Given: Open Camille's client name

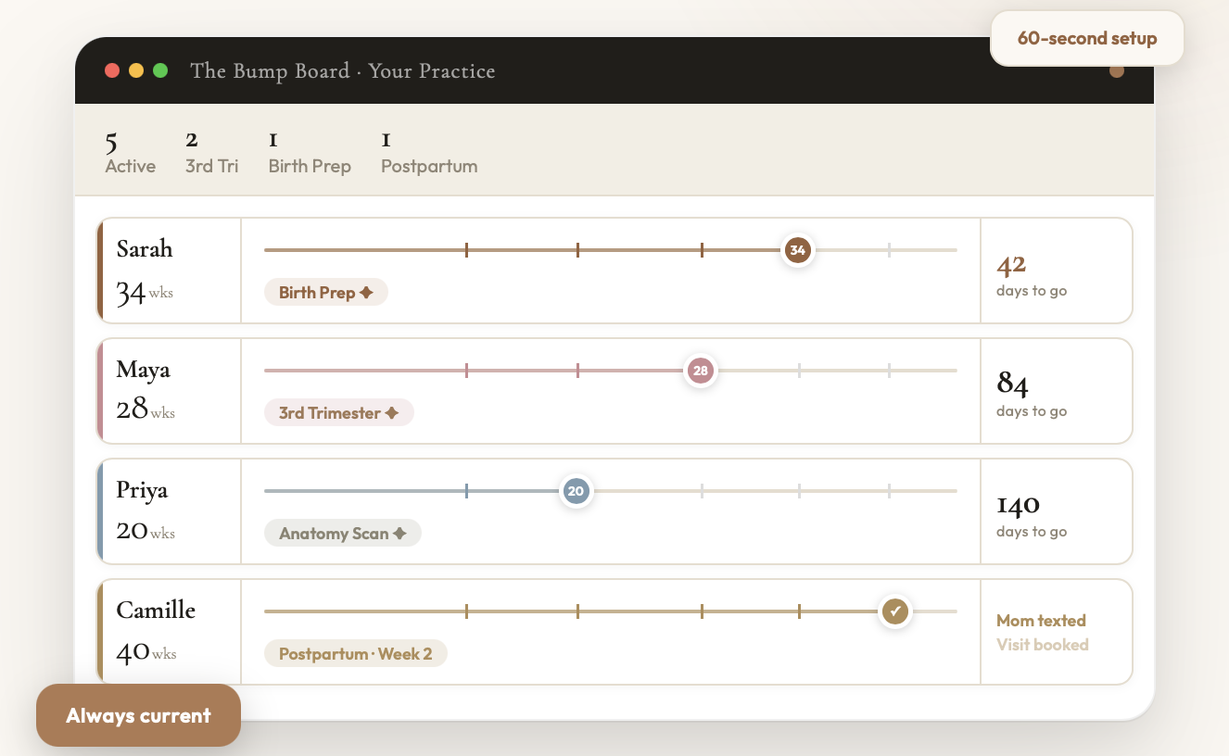Looking at the screenshot, I should [x=156, y=611].
